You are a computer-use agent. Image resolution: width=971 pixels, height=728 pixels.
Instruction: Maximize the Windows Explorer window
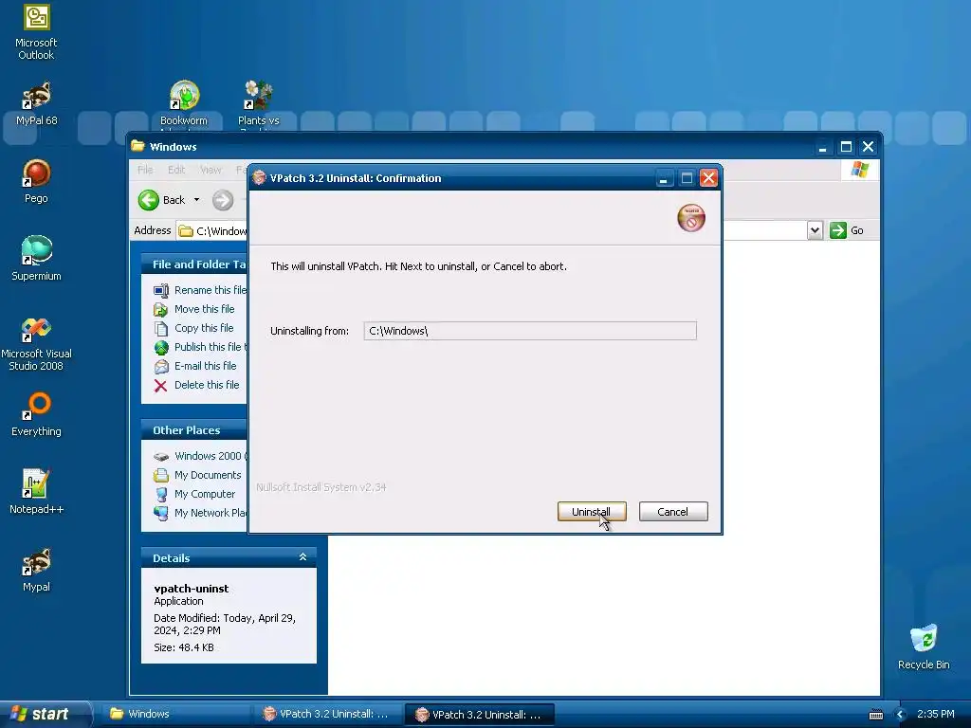pyautogui.click(x=846, y=147)
